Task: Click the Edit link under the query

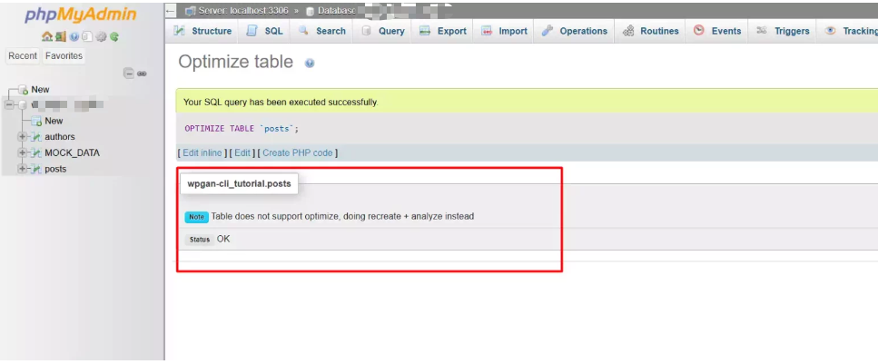Action: [x=242, y=152]
